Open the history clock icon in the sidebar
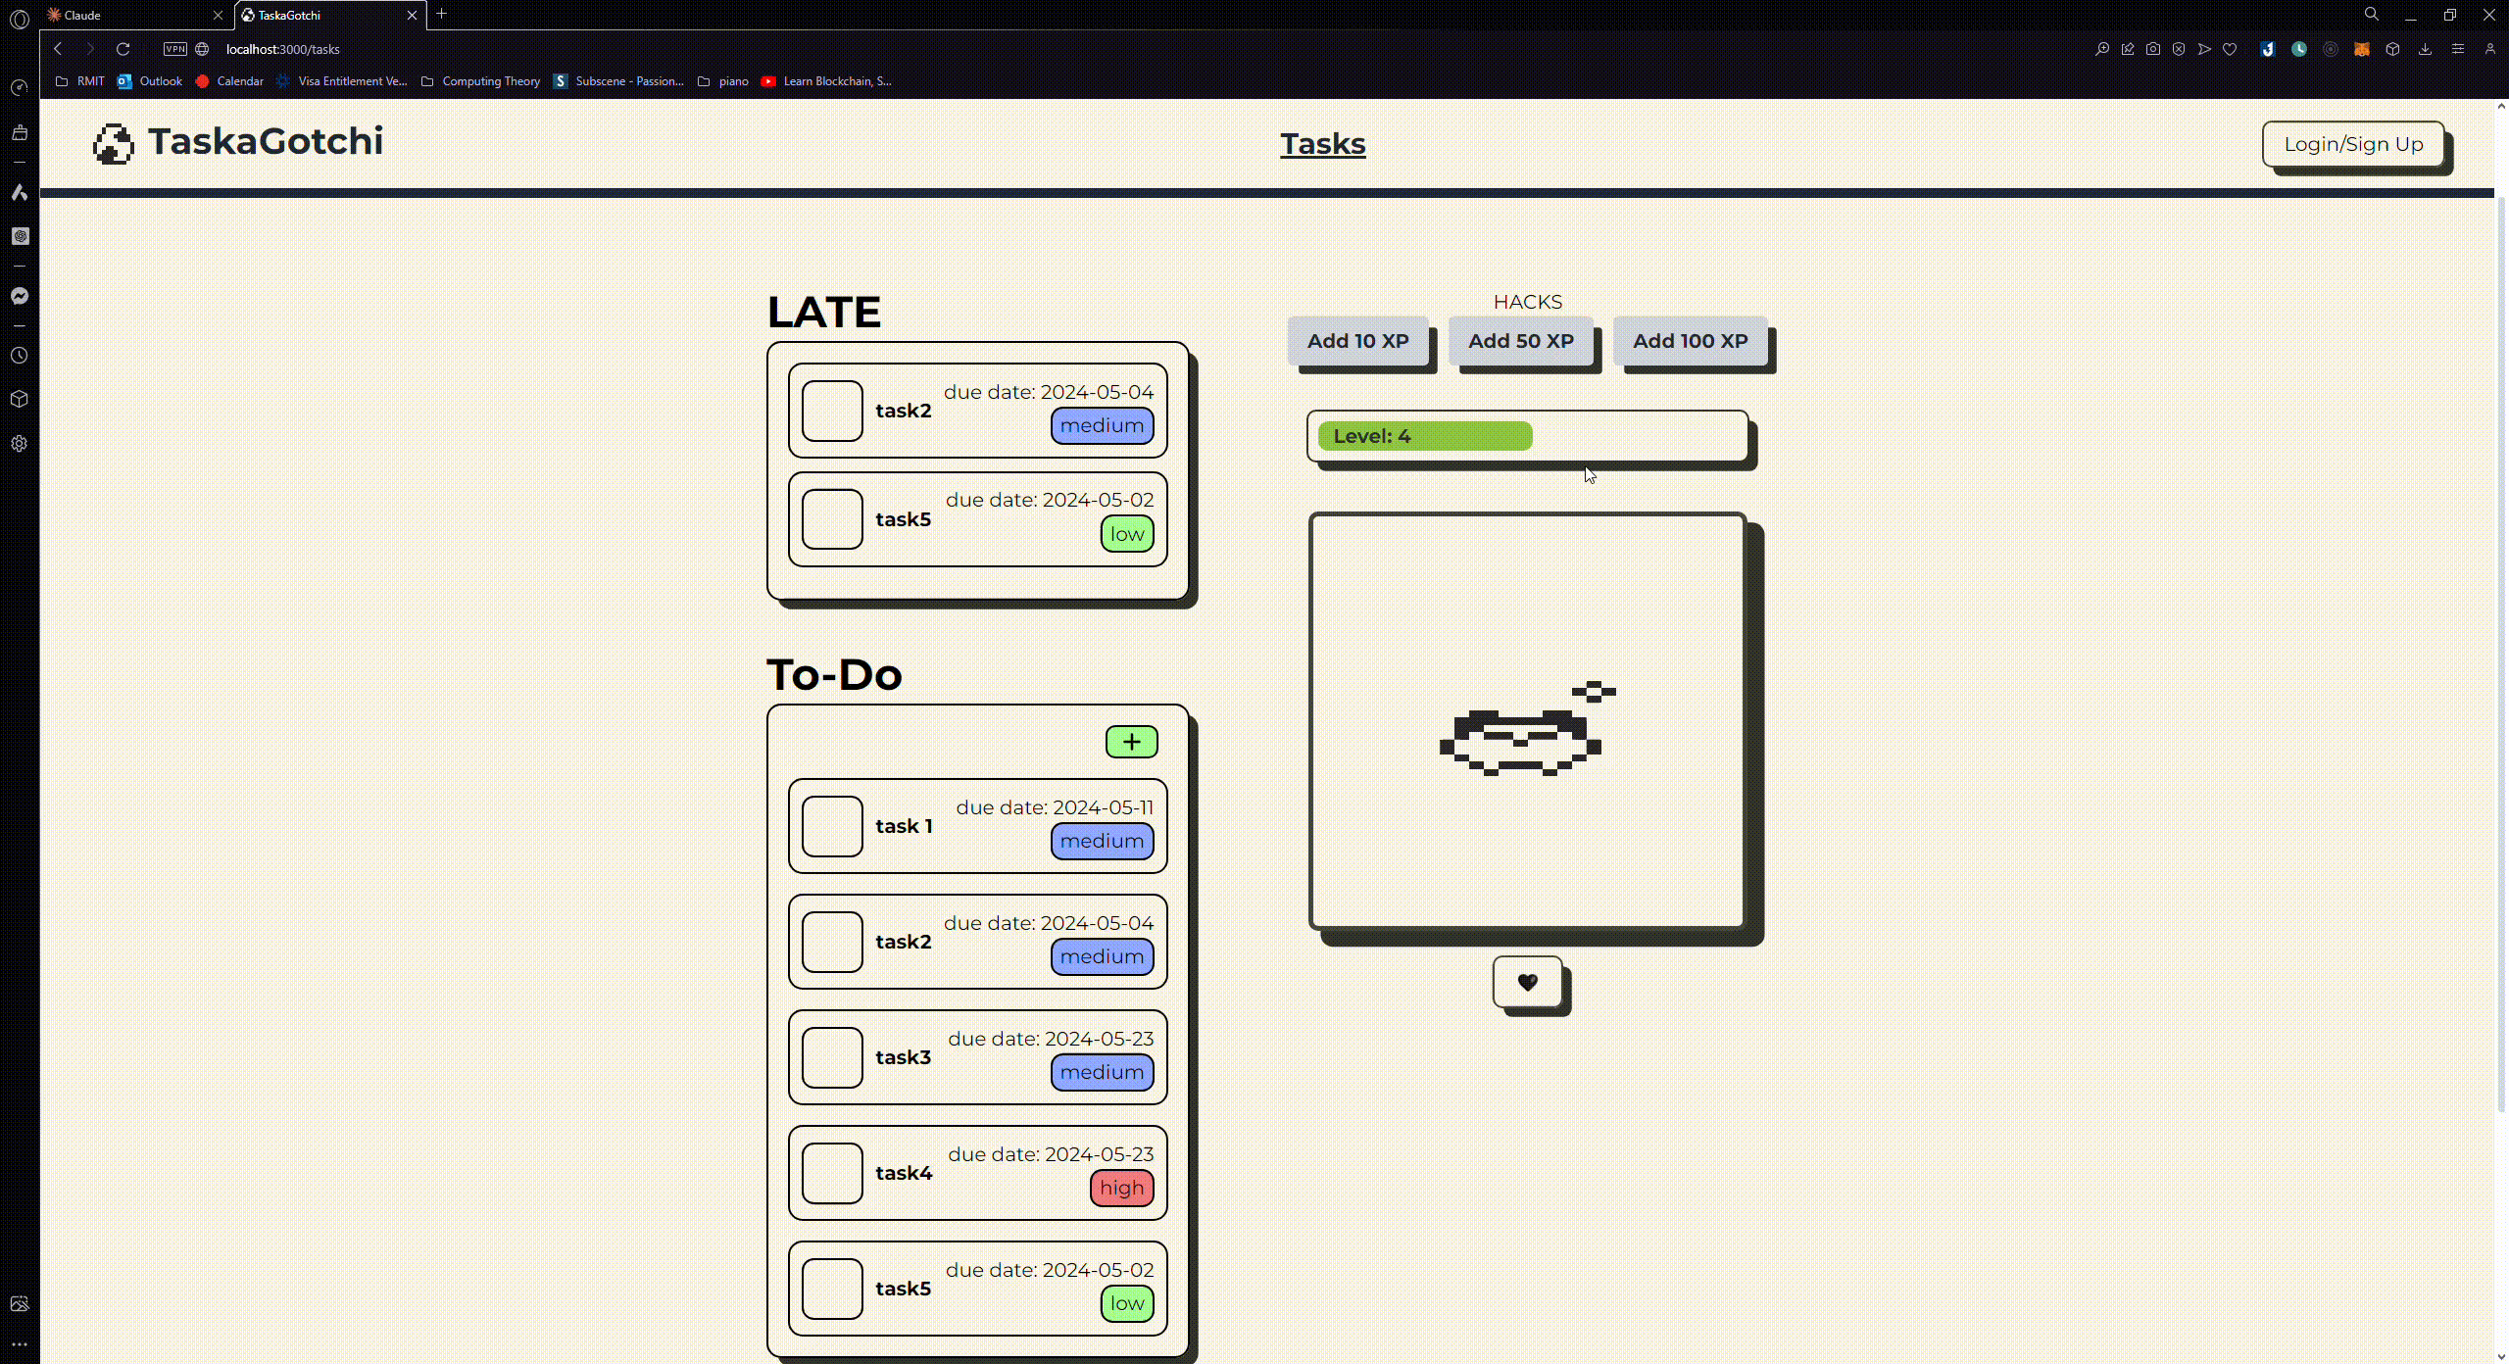Image resolution: width=2509 pixels, height=1364 pixels. click(20, 356)
